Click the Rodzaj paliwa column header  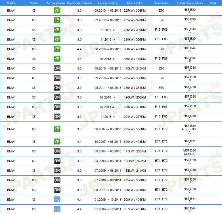55,3
